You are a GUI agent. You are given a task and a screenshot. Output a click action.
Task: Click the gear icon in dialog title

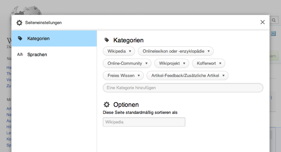tap(19, 23)
